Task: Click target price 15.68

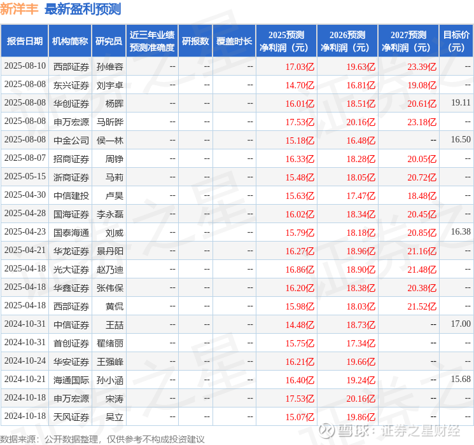Action: 461,379
